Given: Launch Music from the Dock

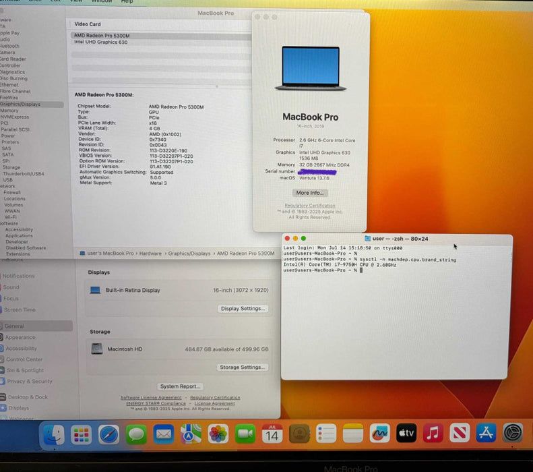Looking at the screenshot, I should (x=433, y=434).
